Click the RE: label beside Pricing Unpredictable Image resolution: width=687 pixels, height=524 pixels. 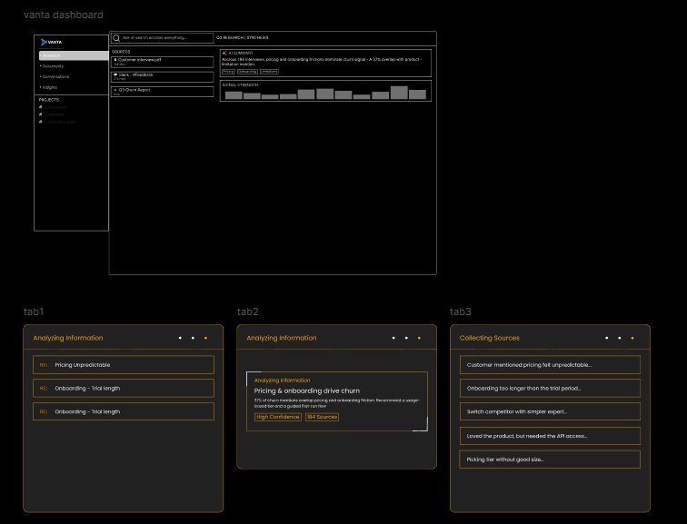coord(44,365)
